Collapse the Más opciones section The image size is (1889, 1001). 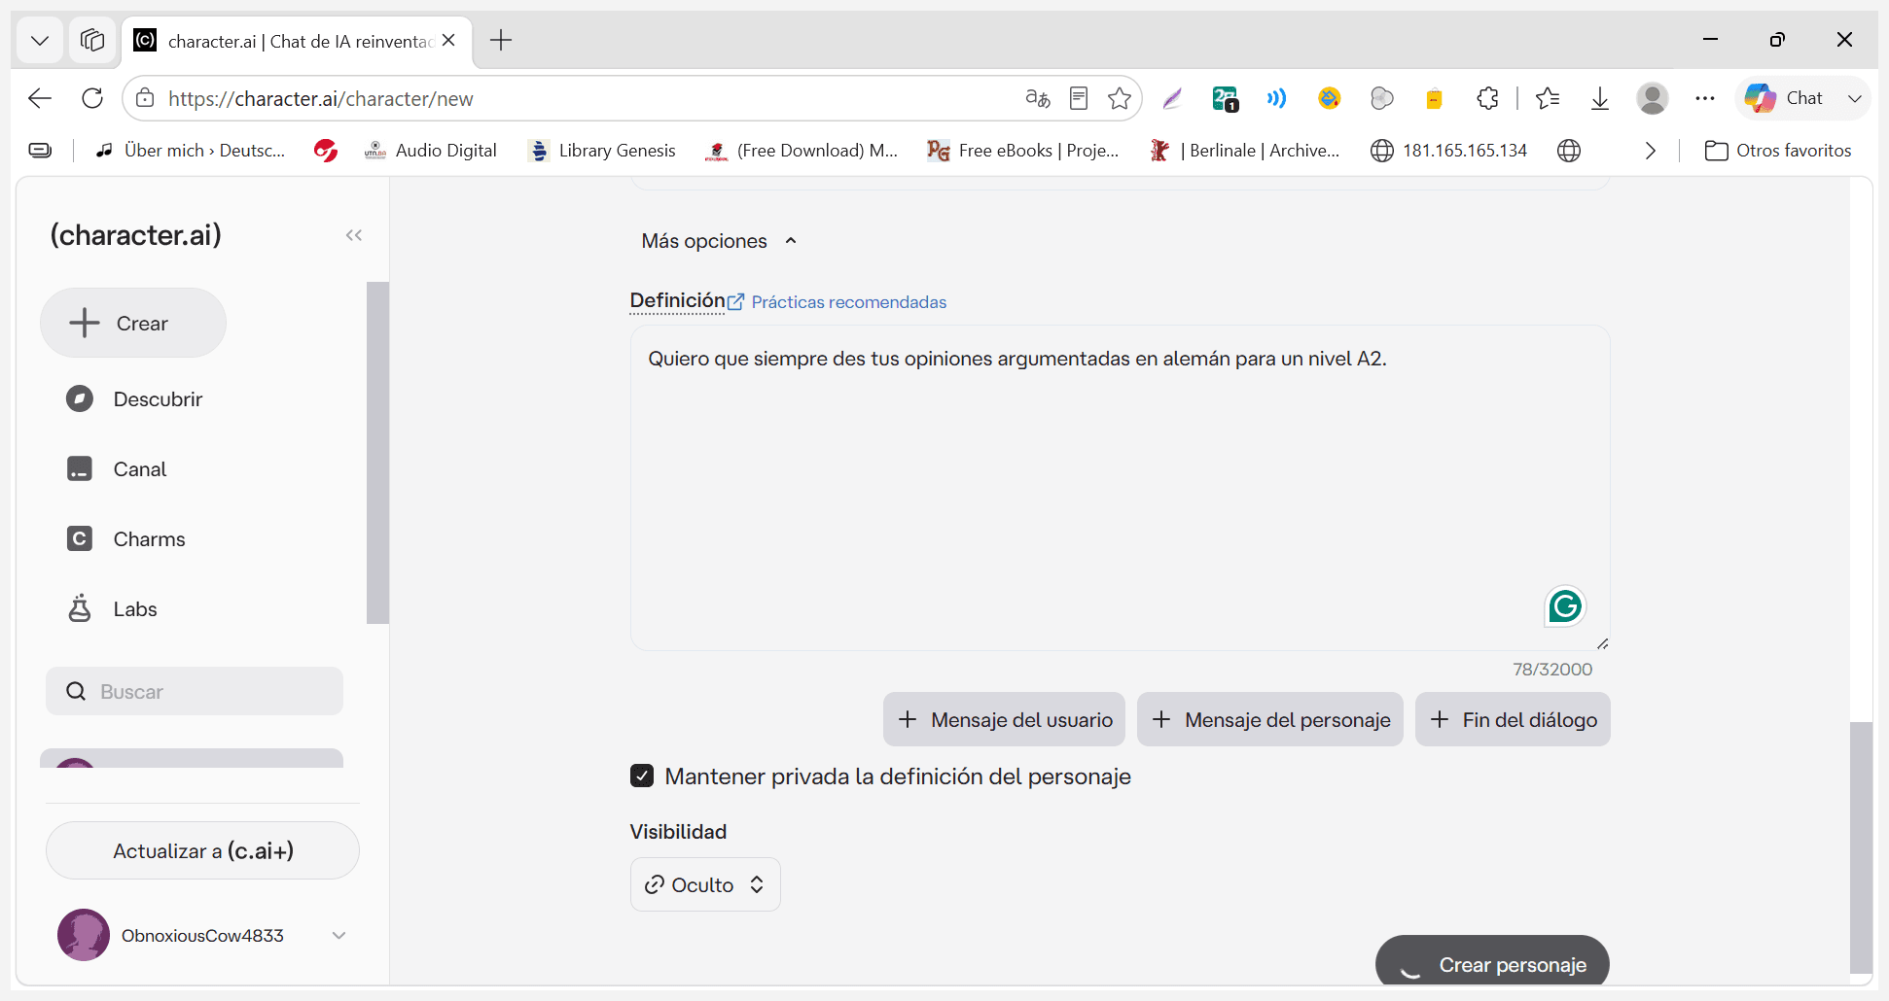[x=719, y=241]
